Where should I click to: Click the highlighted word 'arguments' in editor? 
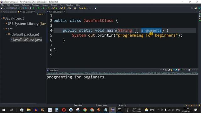click(151, 30)
